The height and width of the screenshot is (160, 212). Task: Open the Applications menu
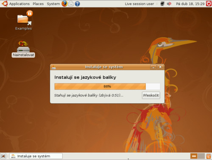[x=20, y=4]
